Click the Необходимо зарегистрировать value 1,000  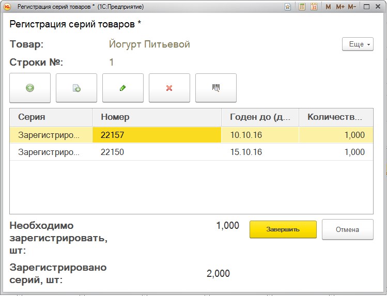pyautogui.click(x=227, y=225)
